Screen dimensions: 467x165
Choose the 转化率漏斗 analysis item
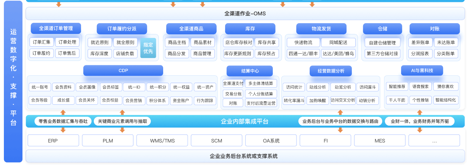click(294, 100)
